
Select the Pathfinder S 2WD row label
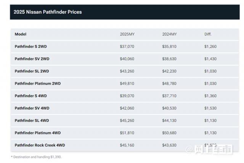pyautogui.click(x=30, y=47)
